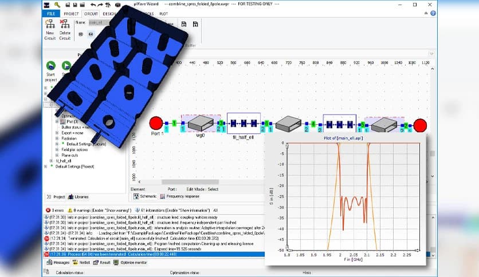This screenshot has height=277, width=479.
Task: Expand the Export = none tree node
Action: pos(57,133)
